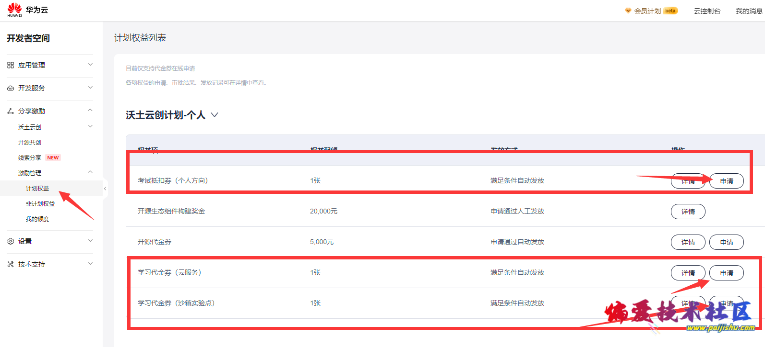Click the 考试抵扣券（个人方向） cell

tap(173, 180)
